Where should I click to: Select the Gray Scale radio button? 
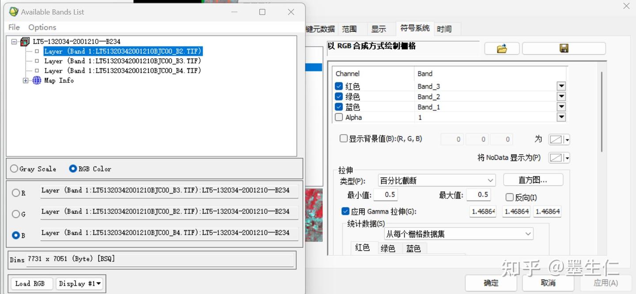[x=14, y=168]
